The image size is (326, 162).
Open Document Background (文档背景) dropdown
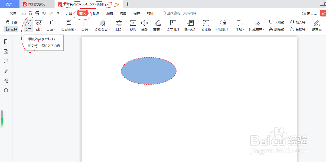[102, 26]
